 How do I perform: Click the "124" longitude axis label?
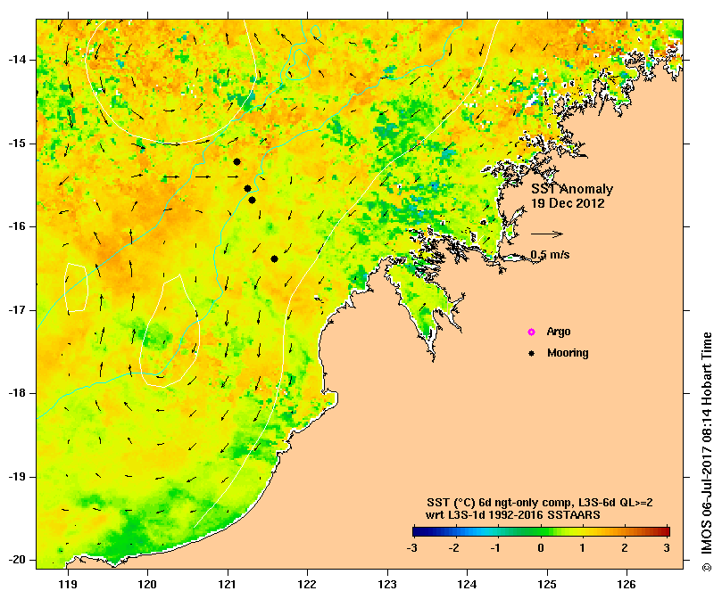(x=467, y=585)
